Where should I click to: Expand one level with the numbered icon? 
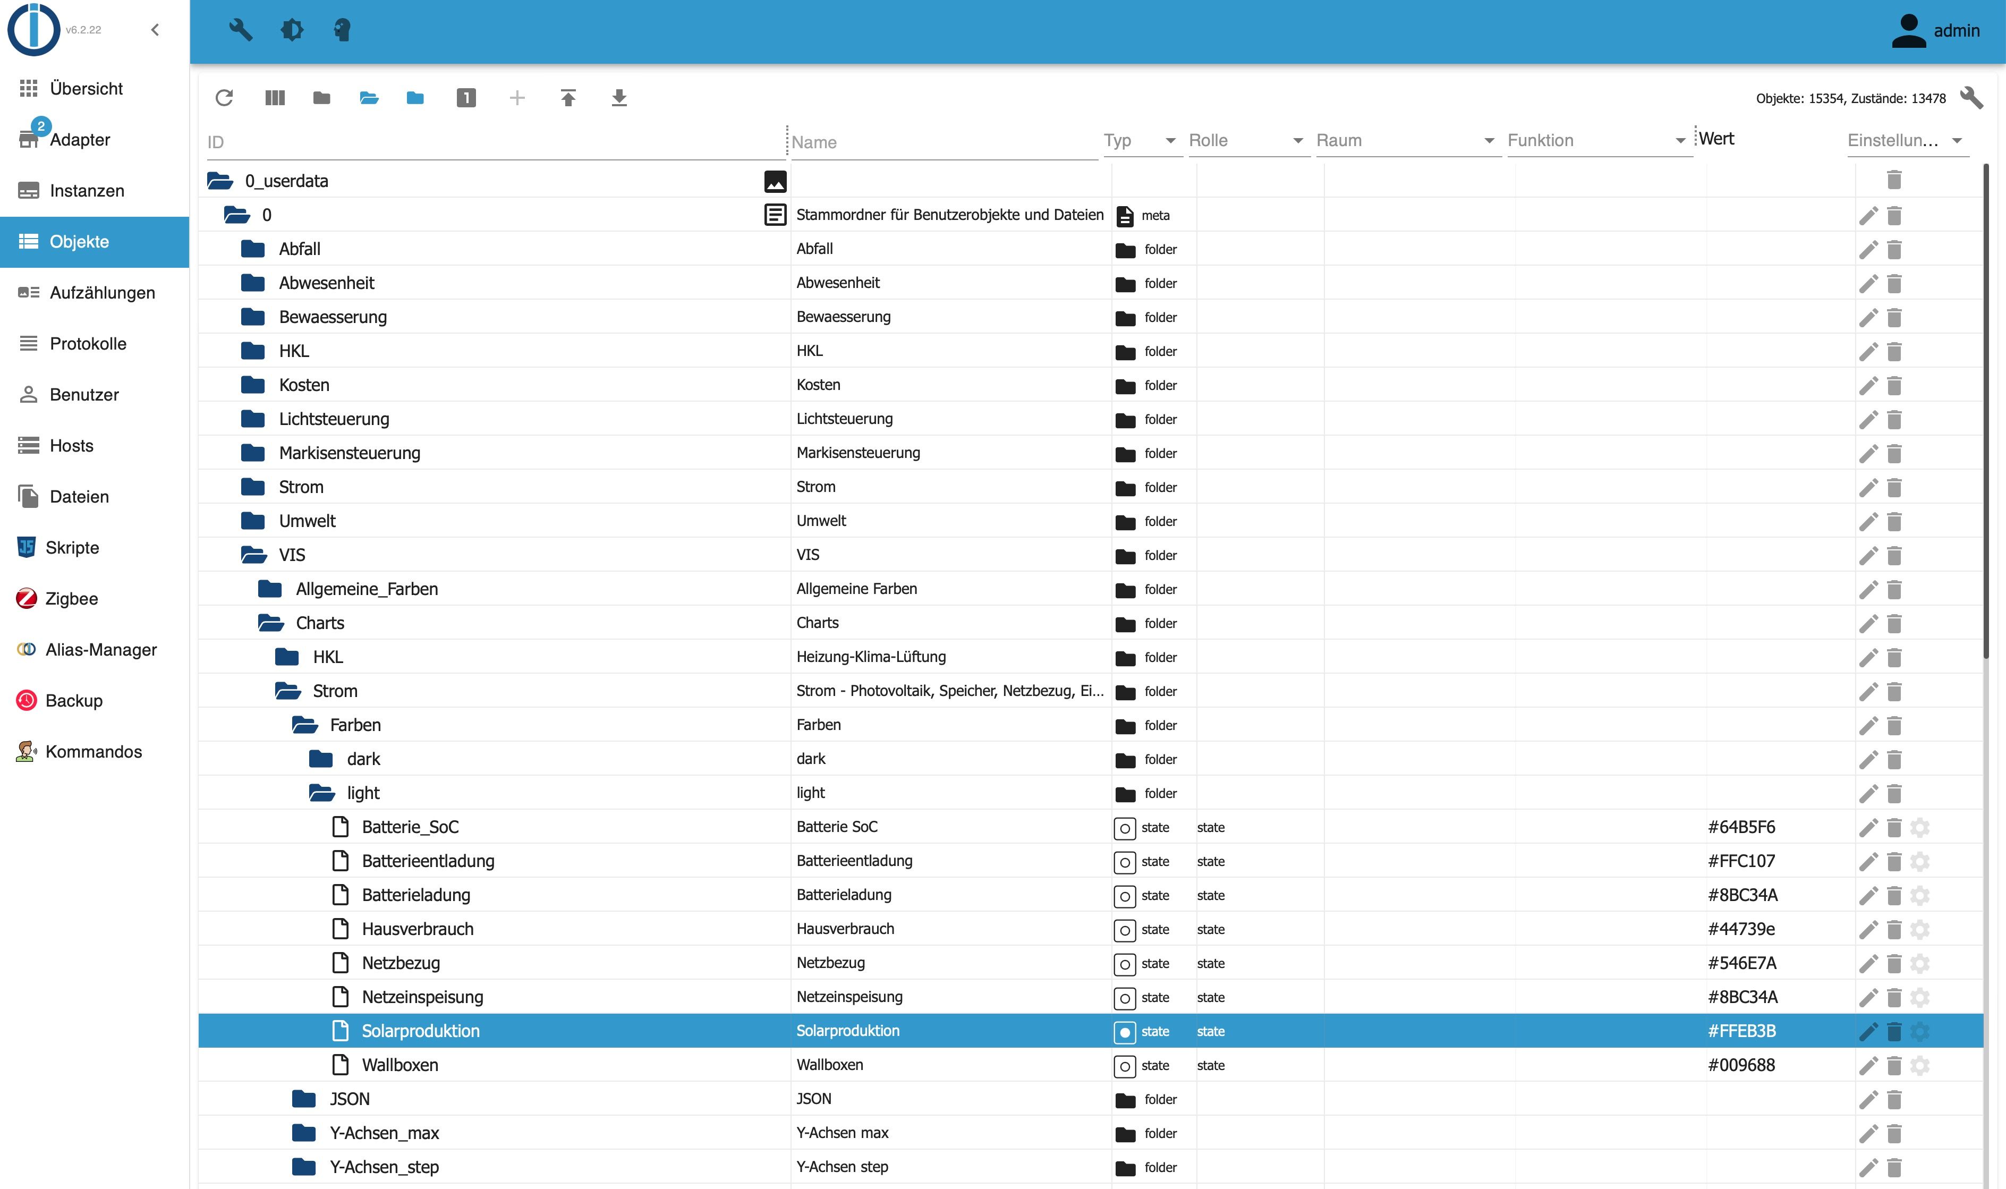point(466,98)
